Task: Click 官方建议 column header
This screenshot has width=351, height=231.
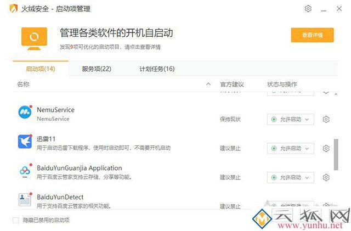Action: [232, 84]
